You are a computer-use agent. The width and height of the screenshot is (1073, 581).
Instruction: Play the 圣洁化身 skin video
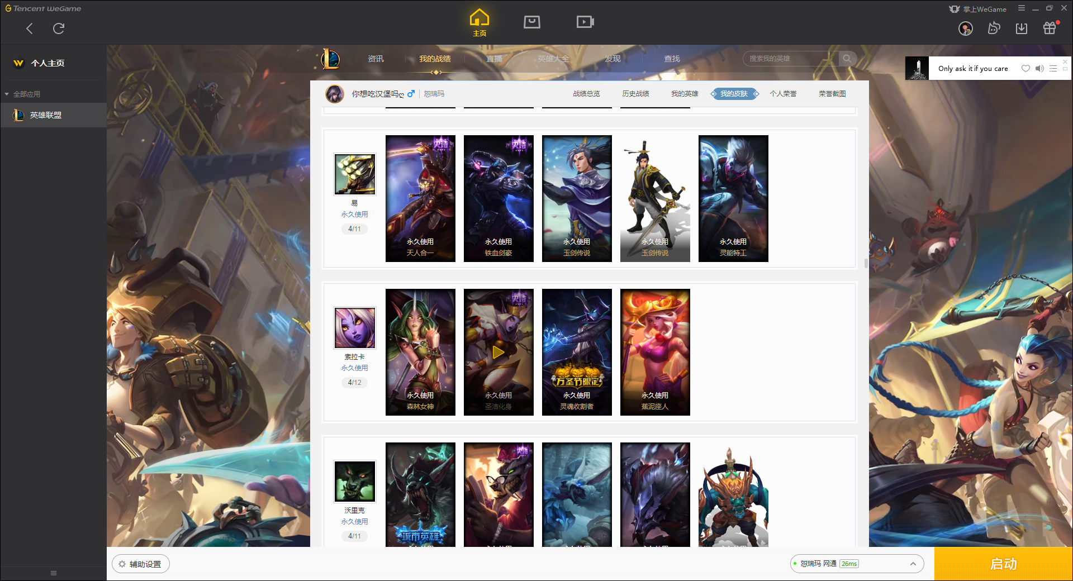click(498, 352)
